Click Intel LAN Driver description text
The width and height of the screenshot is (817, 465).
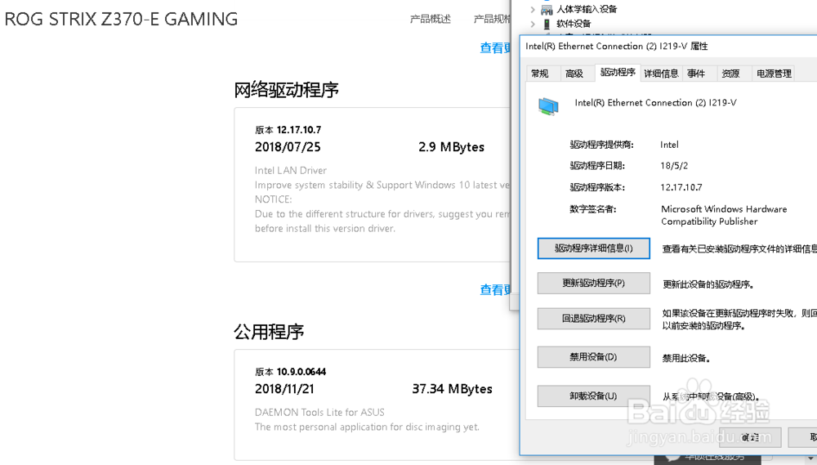(x=291, y=171)
